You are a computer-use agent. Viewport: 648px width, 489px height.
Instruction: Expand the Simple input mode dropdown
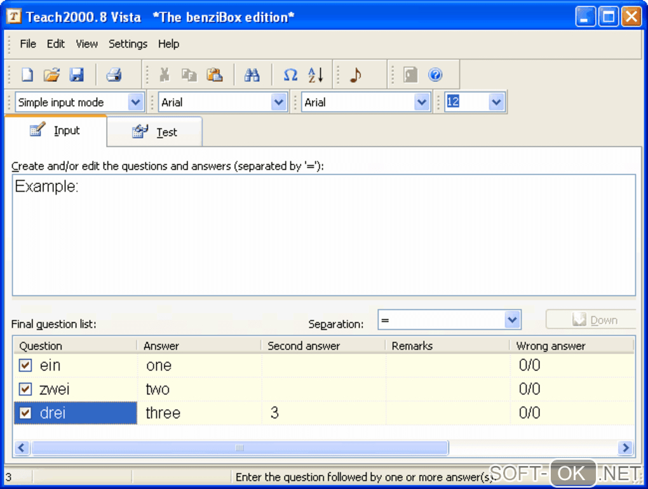coord(135,102)
